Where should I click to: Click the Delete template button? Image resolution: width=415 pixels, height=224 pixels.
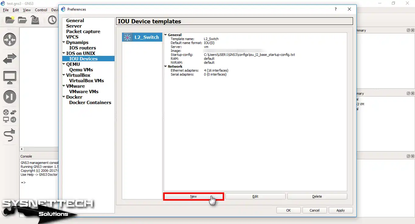(x=317, y=196)
